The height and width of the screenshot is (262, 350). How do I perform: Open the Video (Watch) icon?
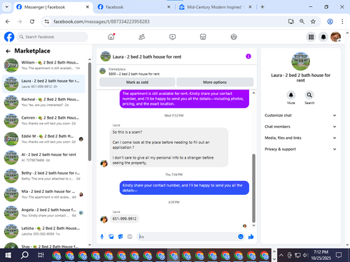click(x=172, y=37)
